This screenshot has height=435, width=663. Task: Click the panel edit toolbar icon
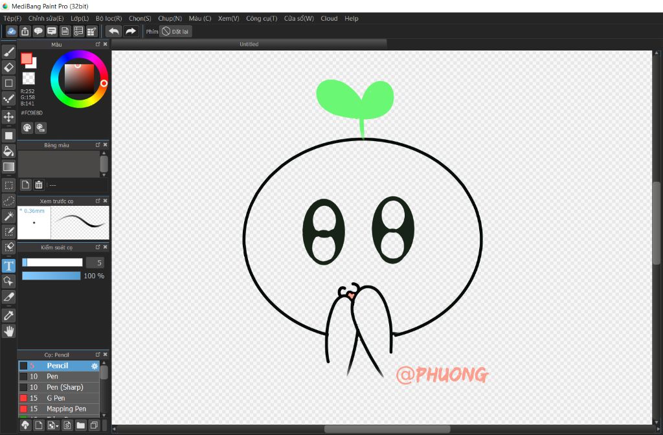tap(92, 31)
